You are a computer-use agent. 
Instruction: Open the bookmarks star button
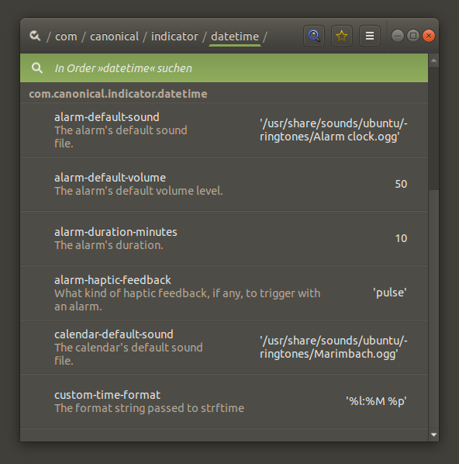click(x=342, y=36)
